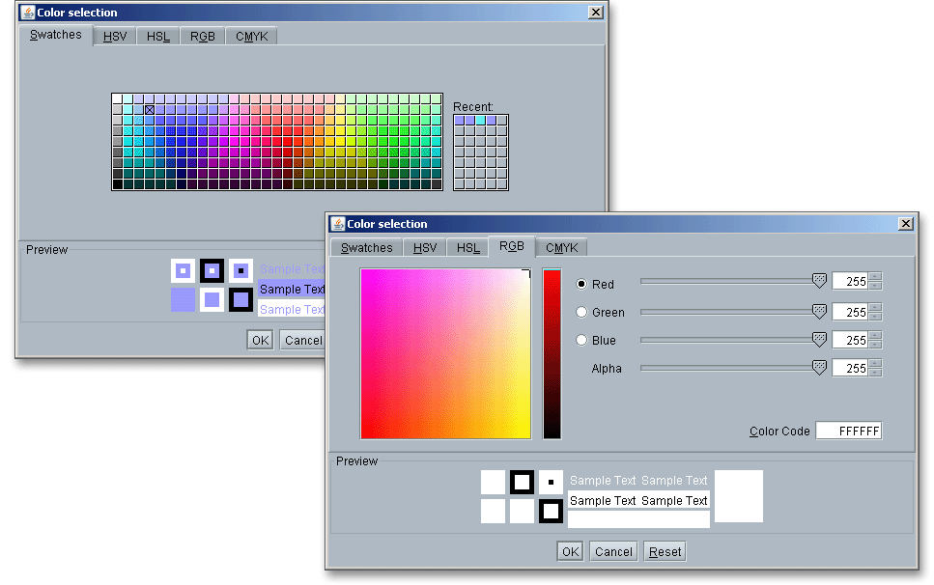Select the Red radio button
The width and height of the screenshot is (934, 585).
point(581,284)
